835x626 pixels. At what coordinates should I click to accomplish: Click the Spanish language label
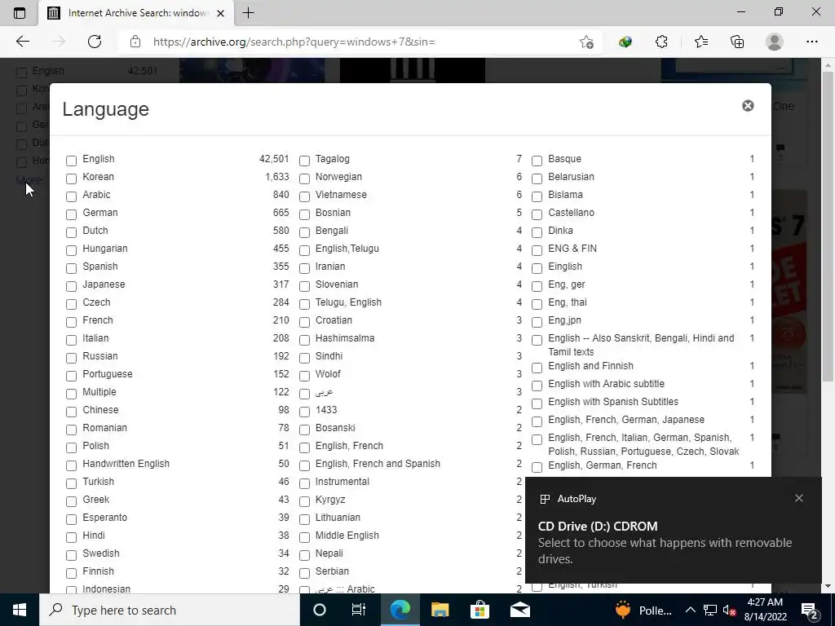[100, 267]
